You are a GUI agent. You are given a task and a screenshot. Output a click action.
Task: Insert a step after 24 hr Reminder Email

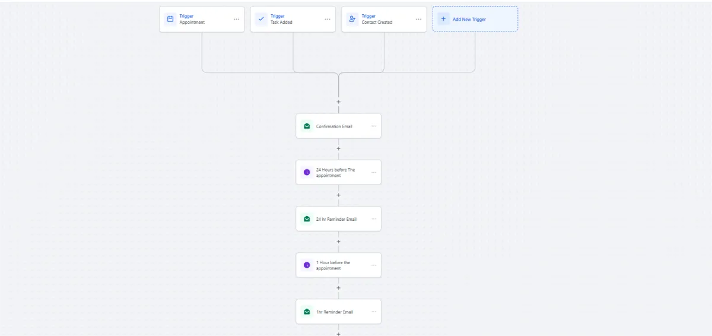[339, 242]
